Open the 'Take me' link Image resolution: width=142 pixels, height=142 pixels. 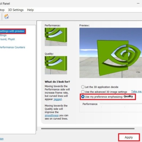pos(136,92)
